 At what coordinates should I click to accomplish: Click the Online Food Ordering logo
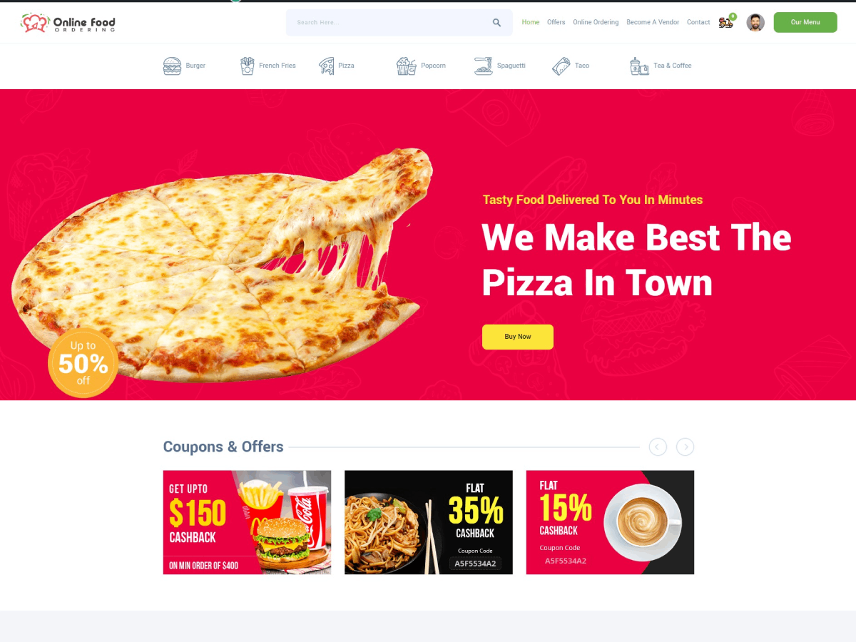click(68, 23)
